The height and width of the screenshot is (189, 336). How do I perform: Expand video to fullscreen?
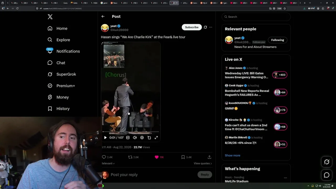click(156, 138)
